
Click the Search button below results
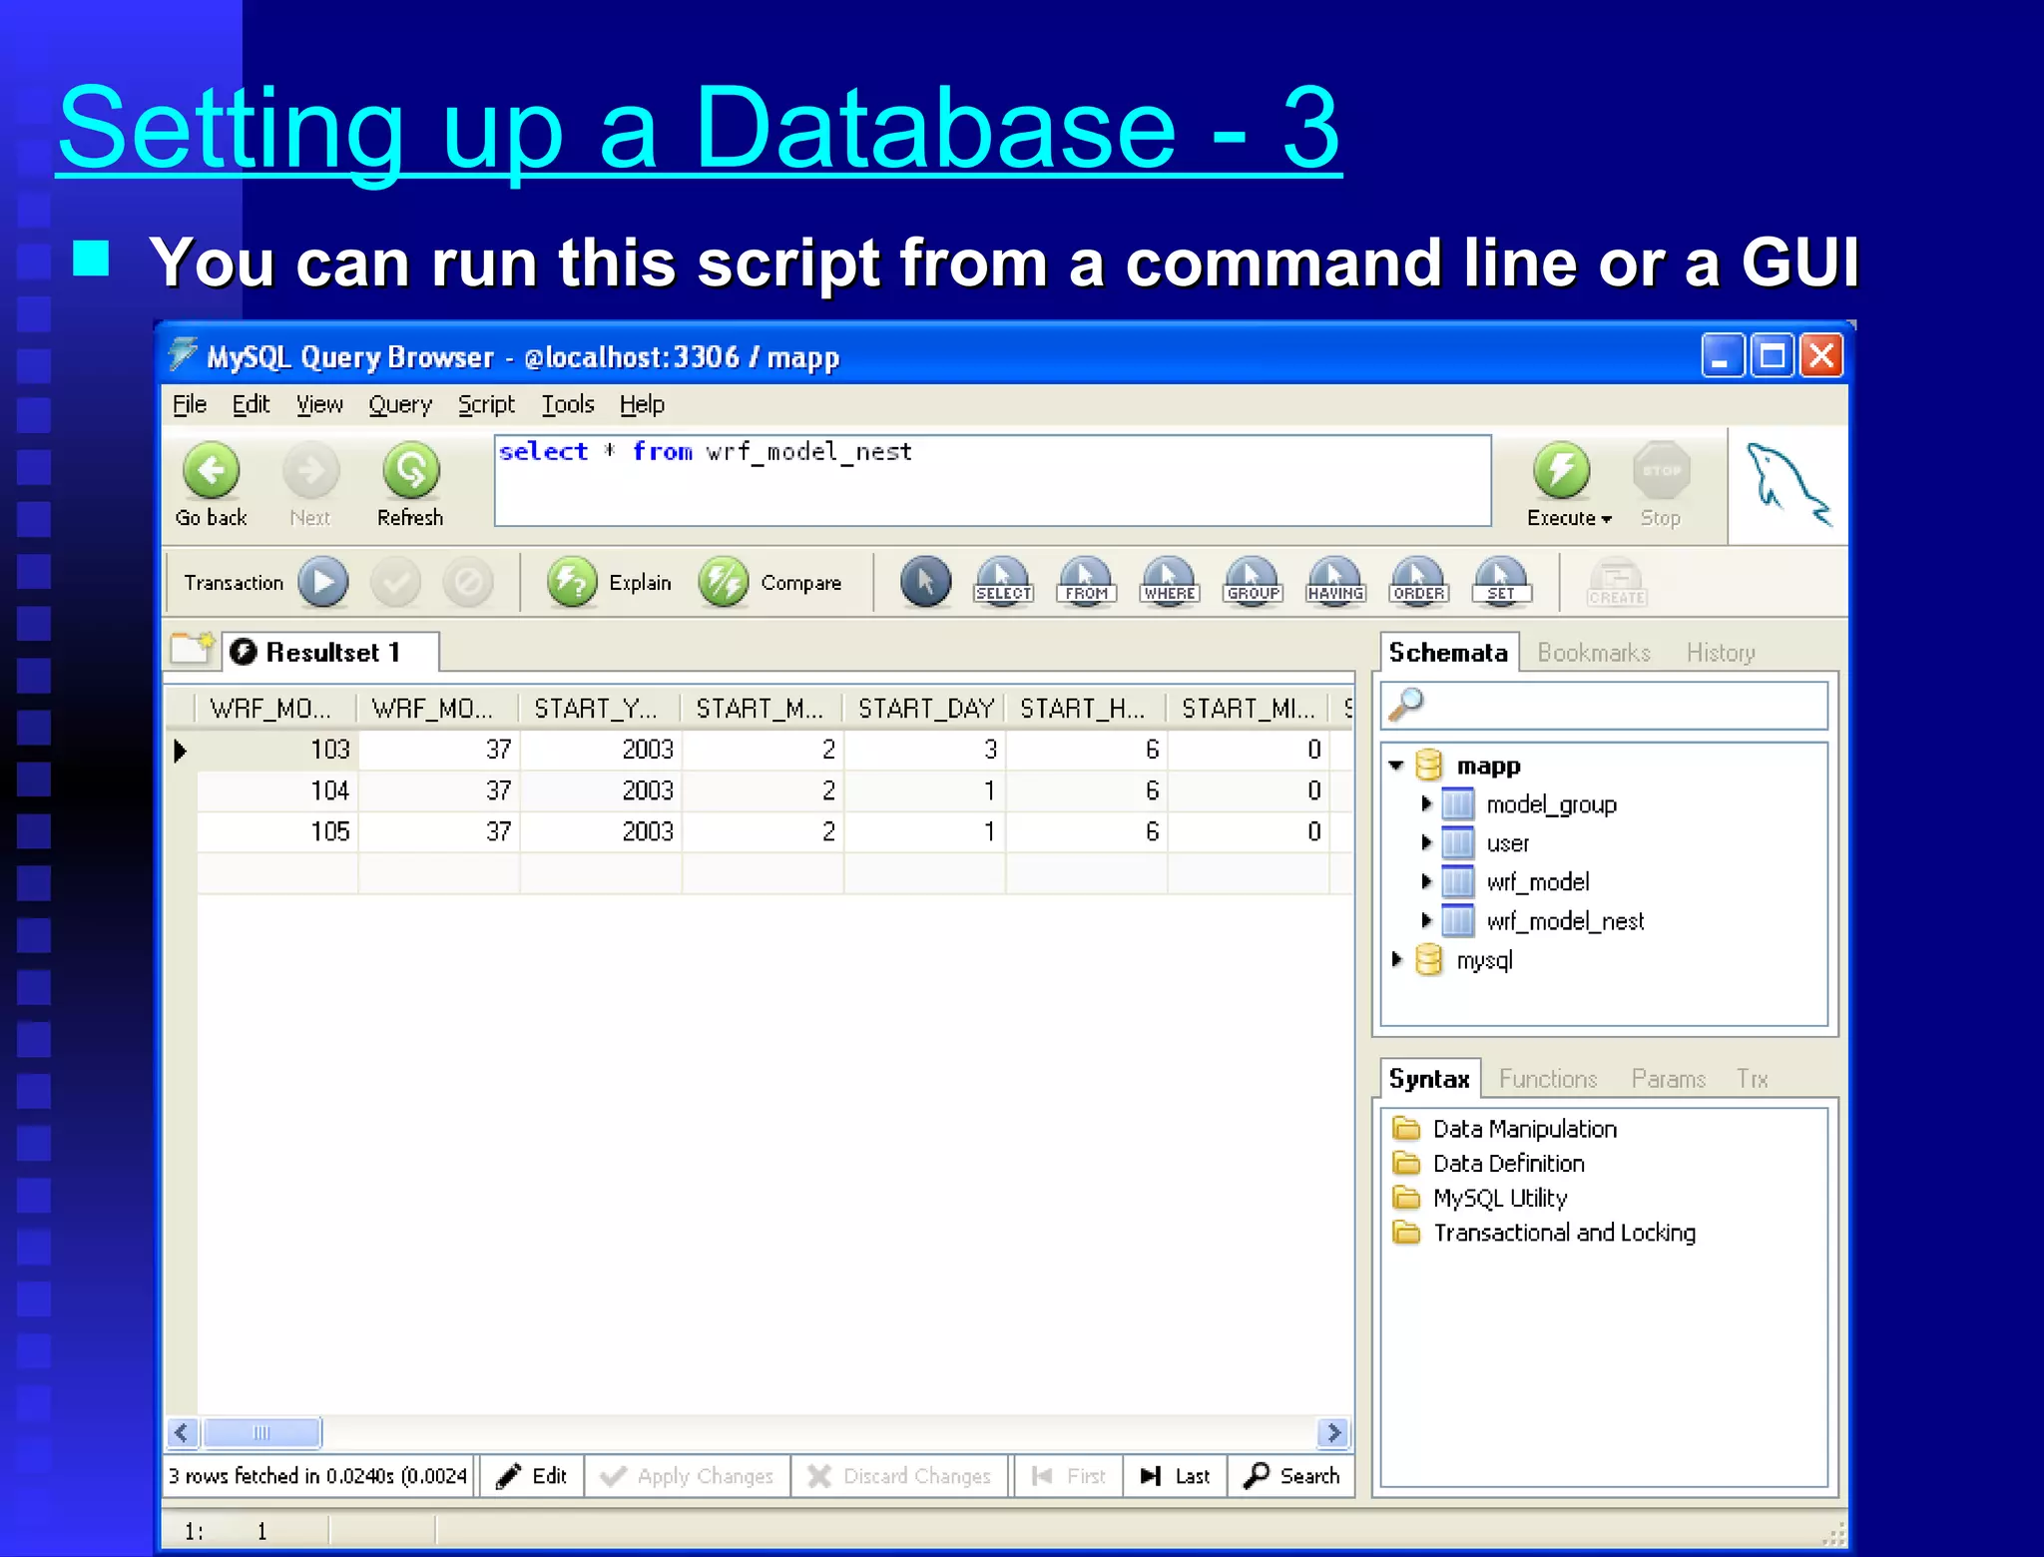1290,1476
